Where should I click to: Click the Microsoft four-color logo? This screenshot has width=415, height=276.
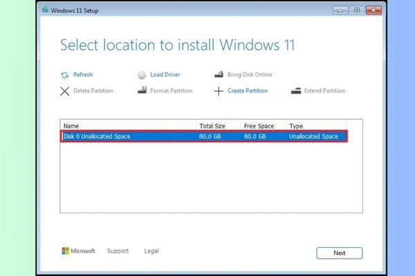pos(65,250)
